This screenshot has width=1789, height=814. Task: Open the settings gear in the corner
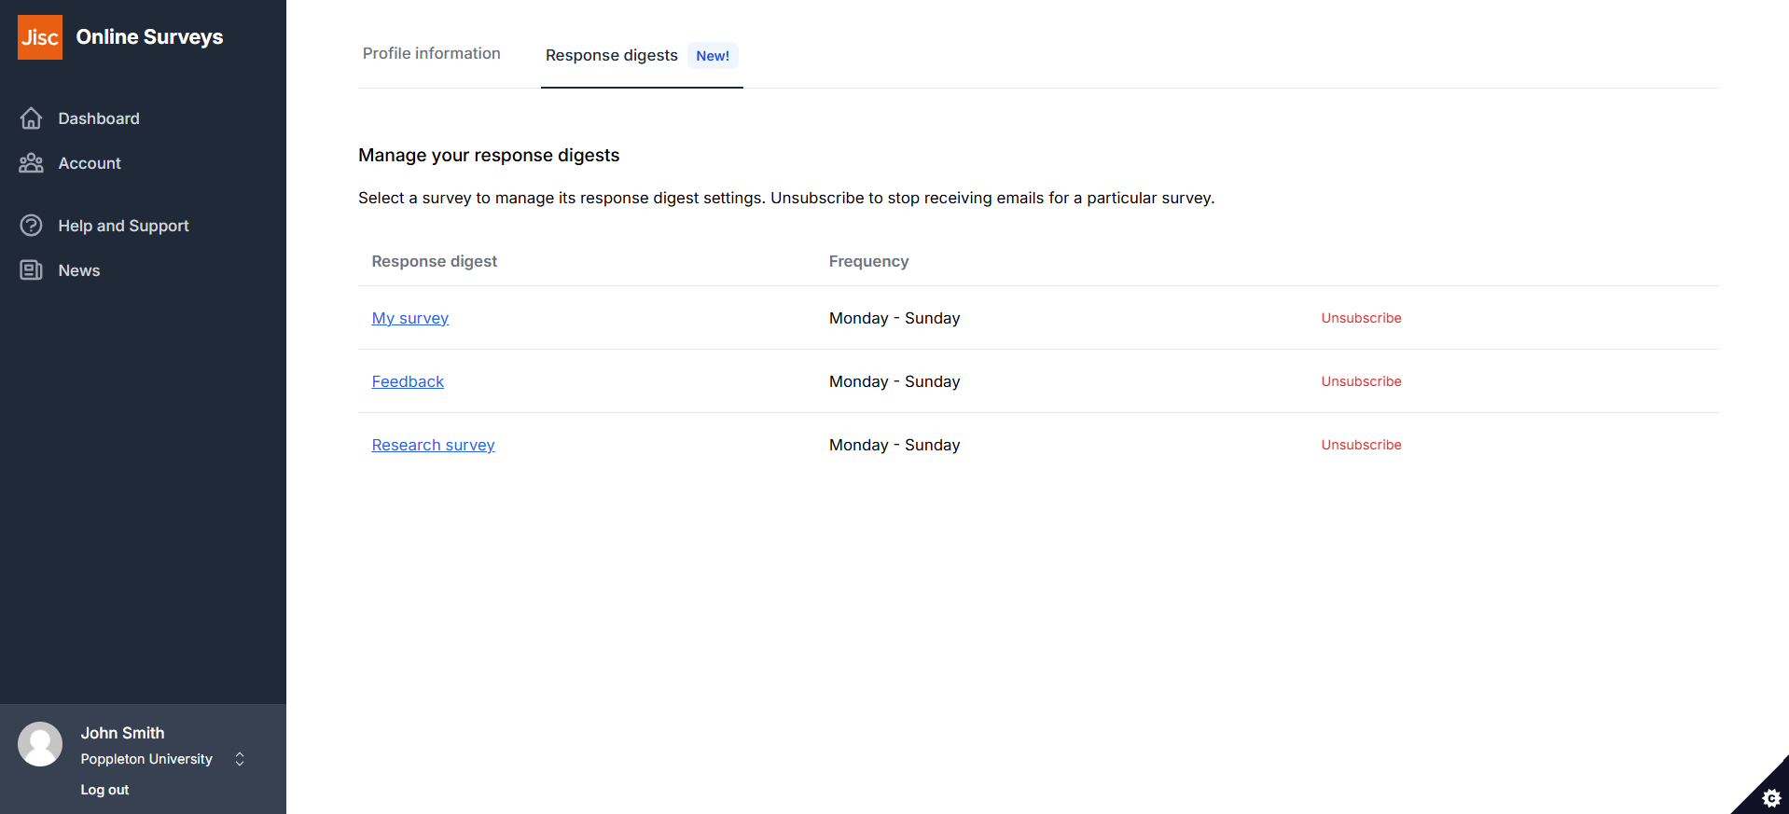(1771, 797)
